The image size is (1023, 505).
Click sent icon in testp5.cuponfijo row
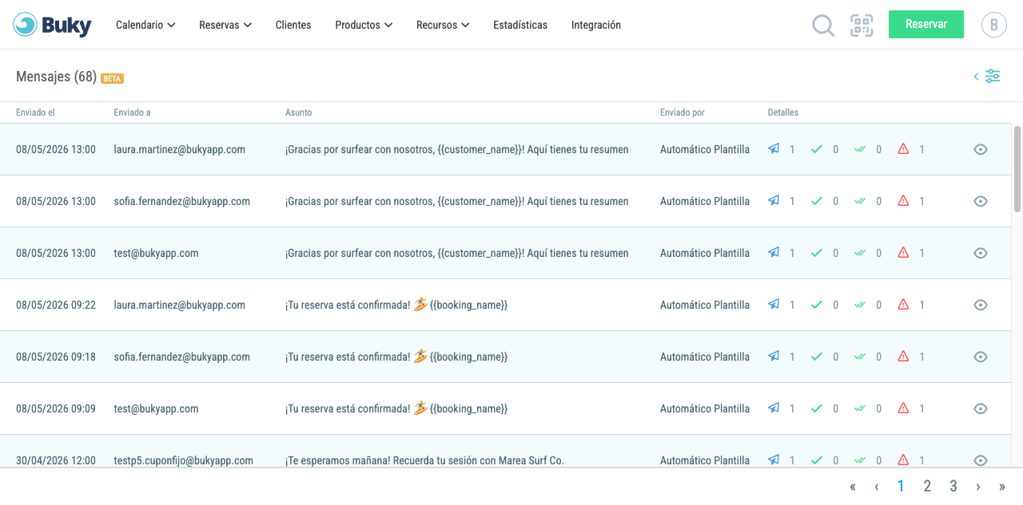(774, 460)
